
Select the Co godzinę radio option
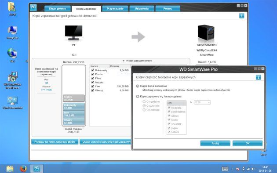(144, 101)
